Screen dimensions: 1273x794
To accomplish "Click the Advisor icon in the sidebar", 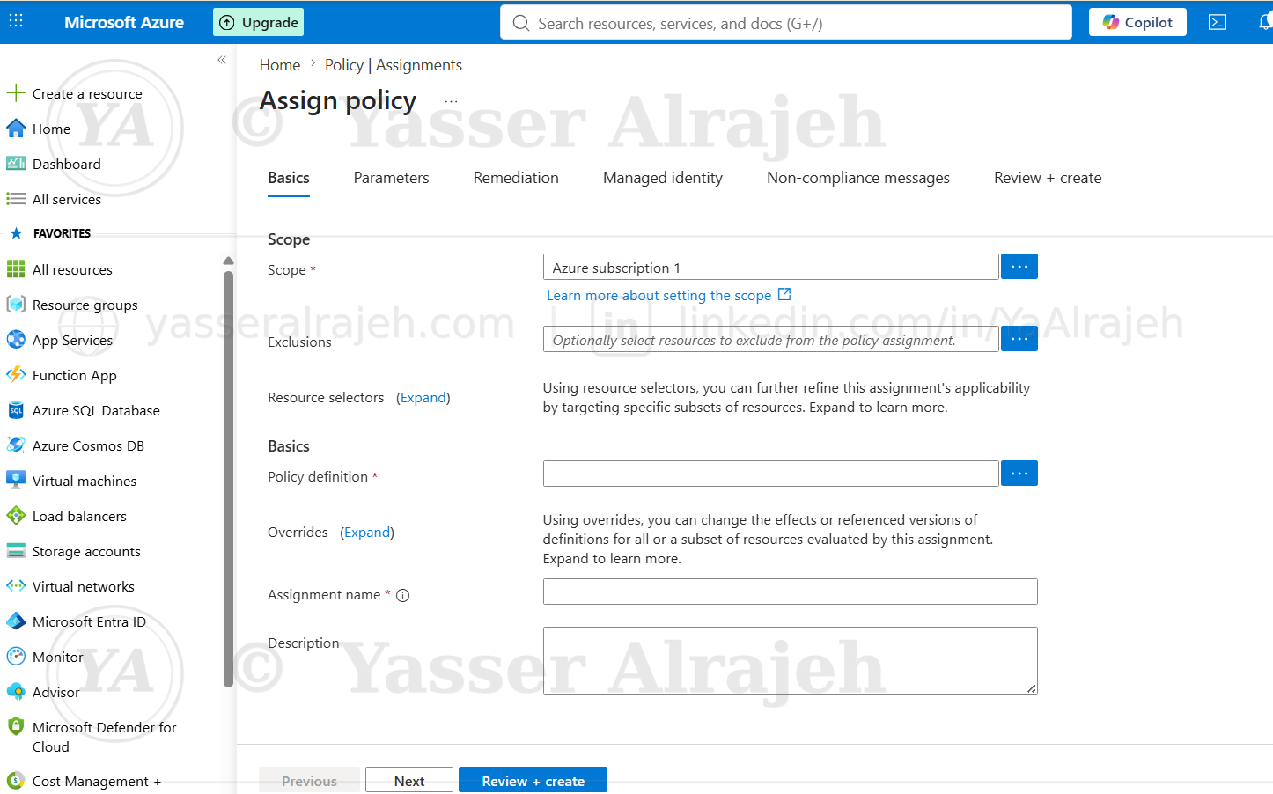I will point(16,691).
